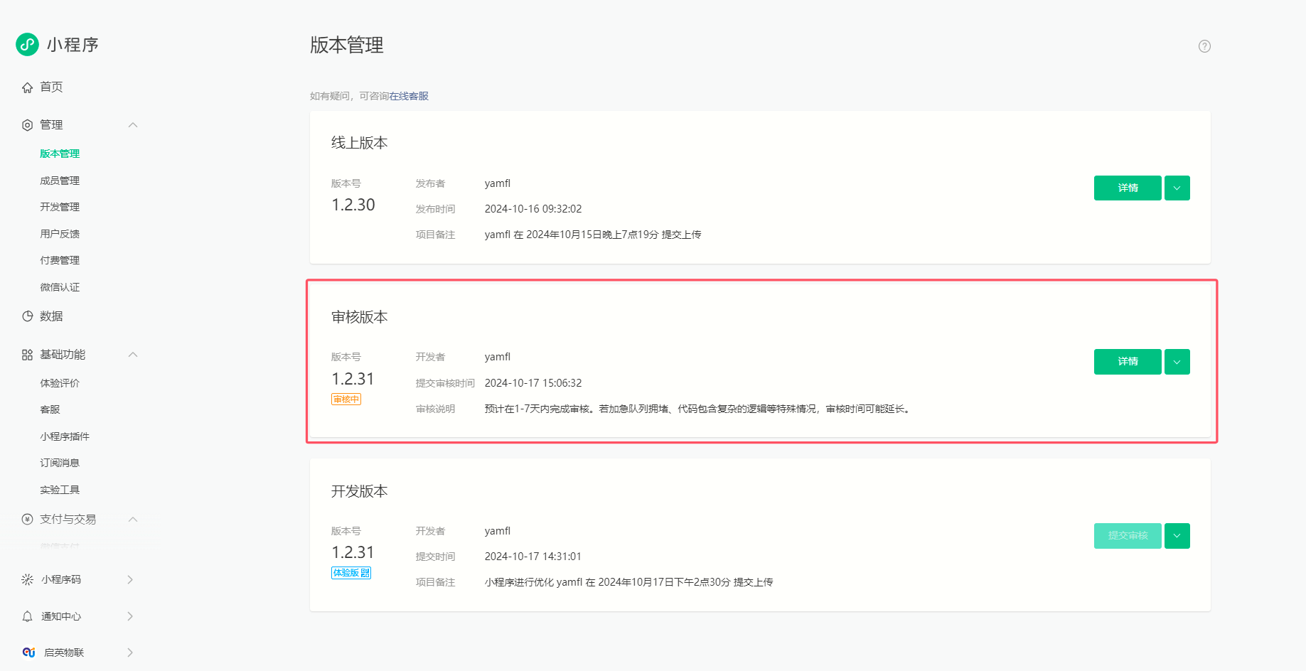The width and height of the screenshot is (1306, 671).
Task: Click the 体验版 QR code badge
Action: pyautogui.click(x=351, y=573)
